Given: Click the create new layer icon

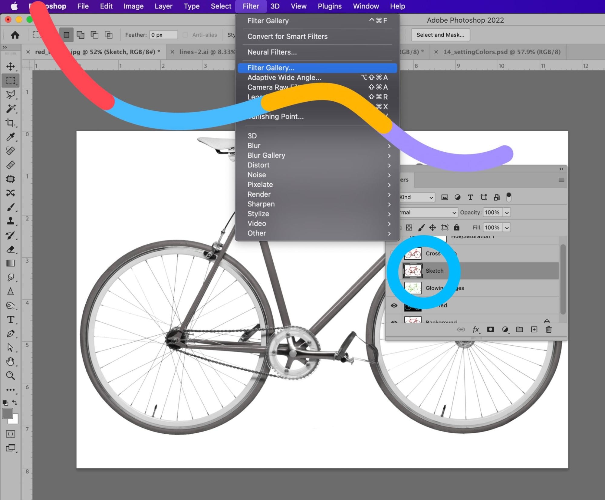Looking at the screenshot, I should (x=534, y=329).
